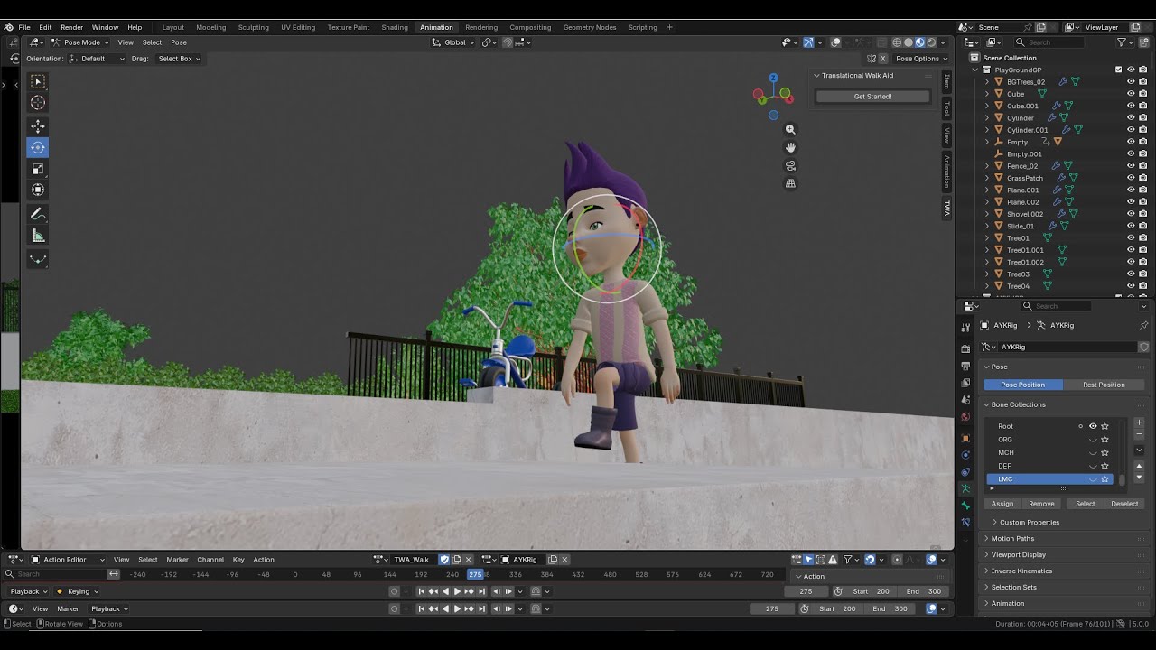Open the Render menu

(71, 27)
